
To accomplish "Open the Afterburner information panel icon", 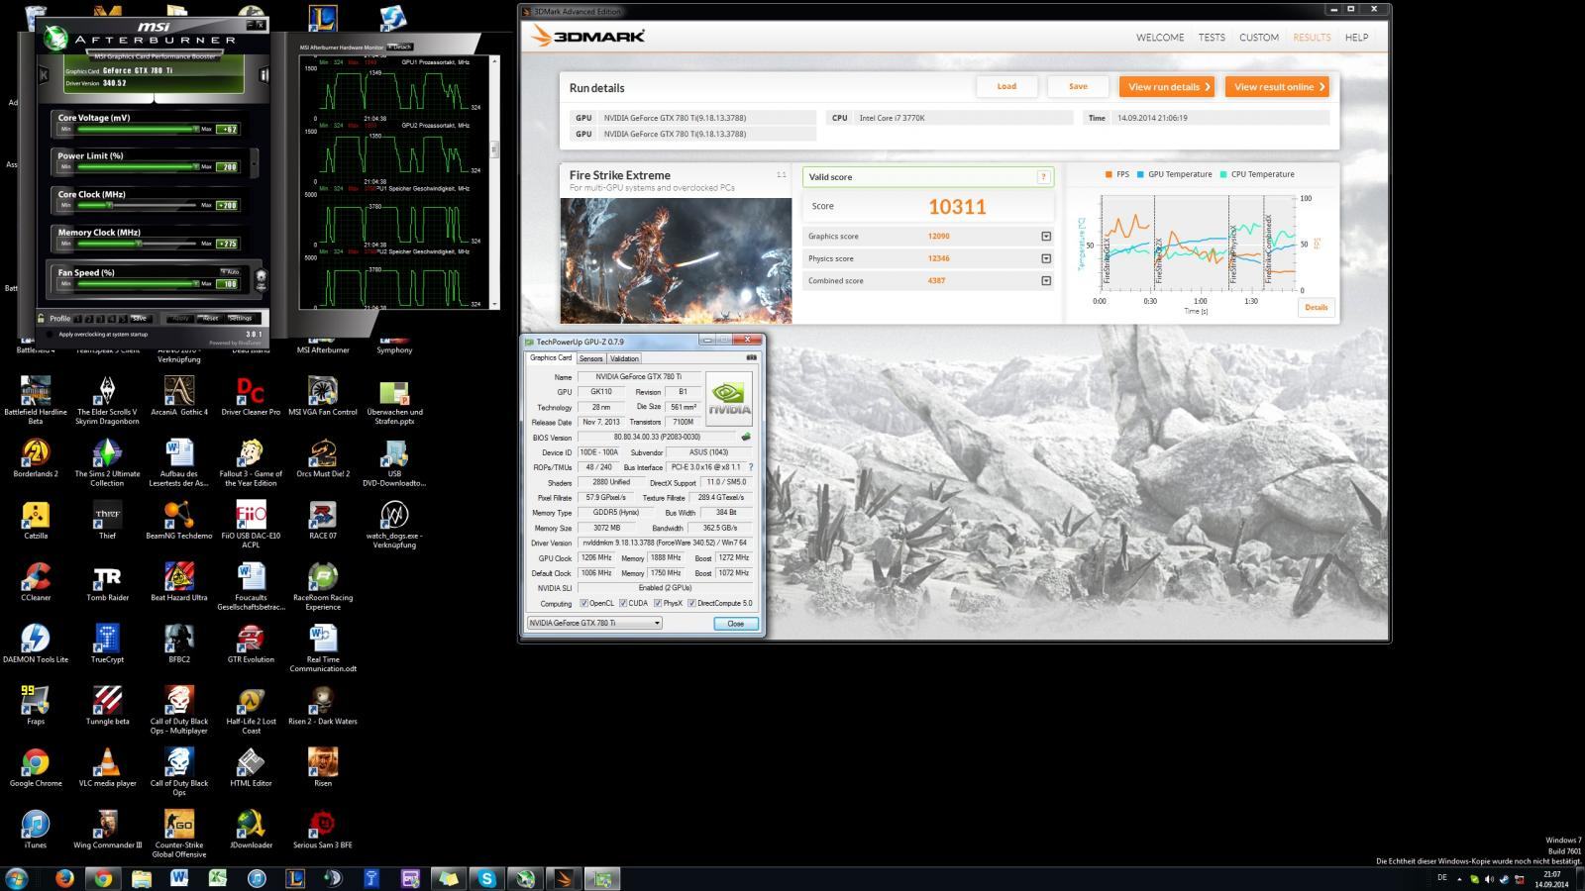I will coord(264,74).
